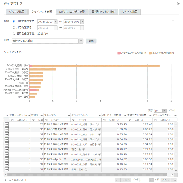This screenshot has width=183, height=183.
Task: Click the logout icon at top right
Action: coord(178,3)
